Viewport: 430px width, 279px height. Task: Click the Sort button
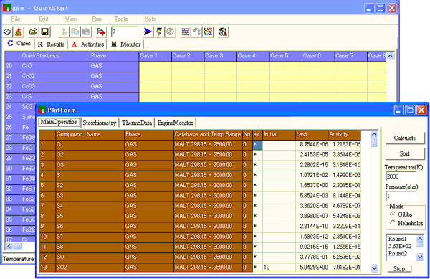coord(405,154)
